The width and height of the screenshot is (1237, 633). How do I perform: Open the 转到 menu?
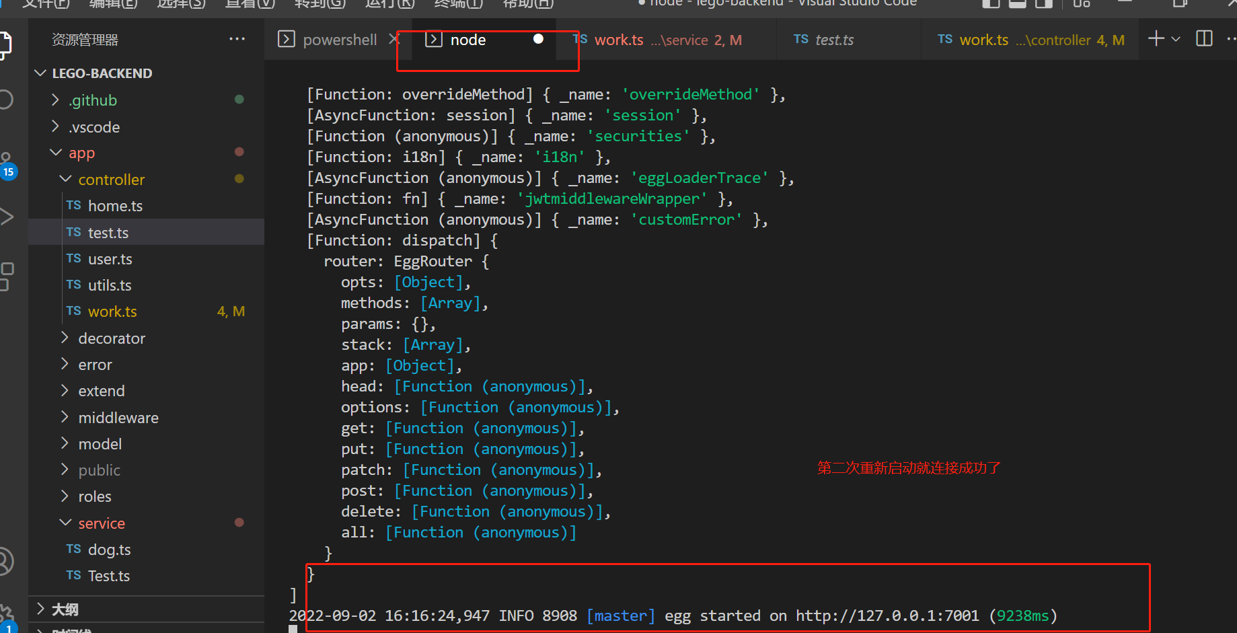click(320, 3)
